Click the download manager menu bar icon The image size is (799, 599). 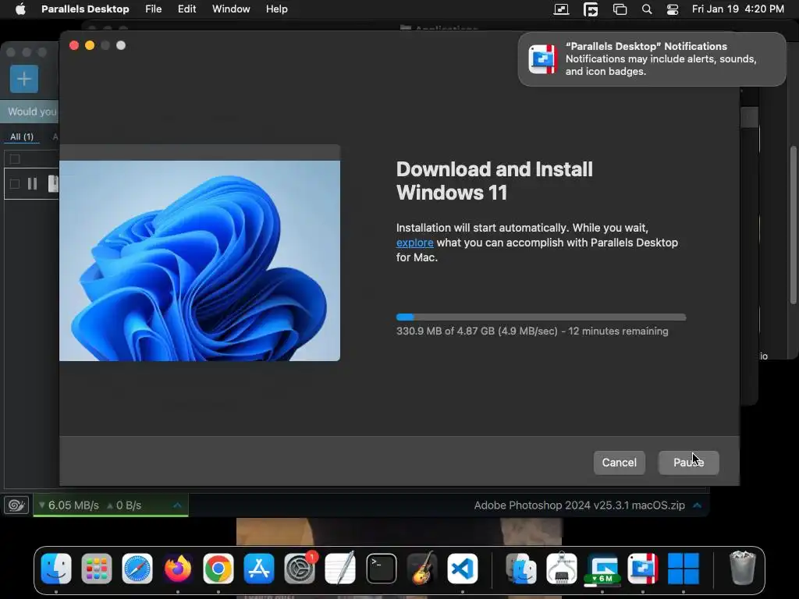coord(591,9)
